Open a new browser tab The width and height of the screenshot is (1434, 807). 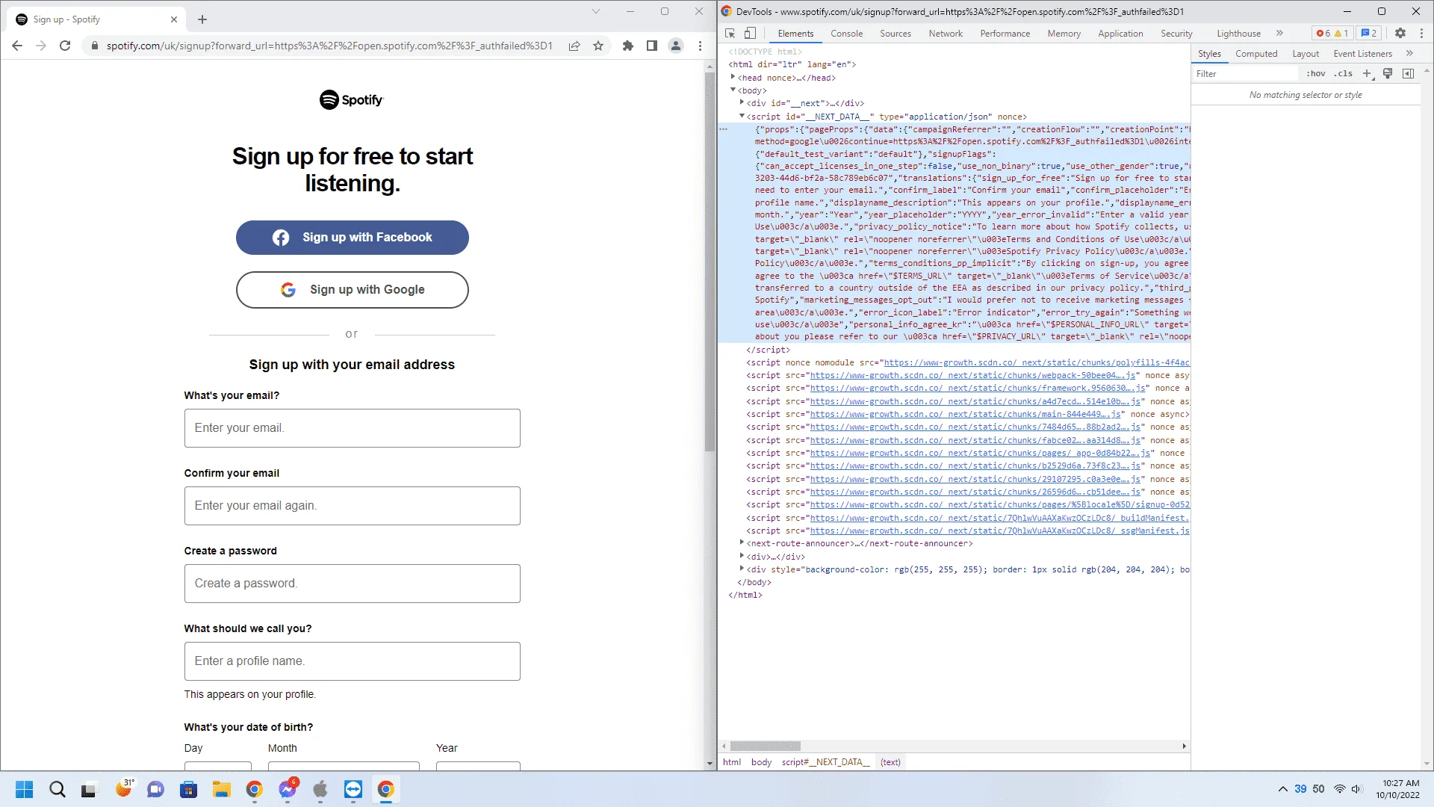pos(202,19)
